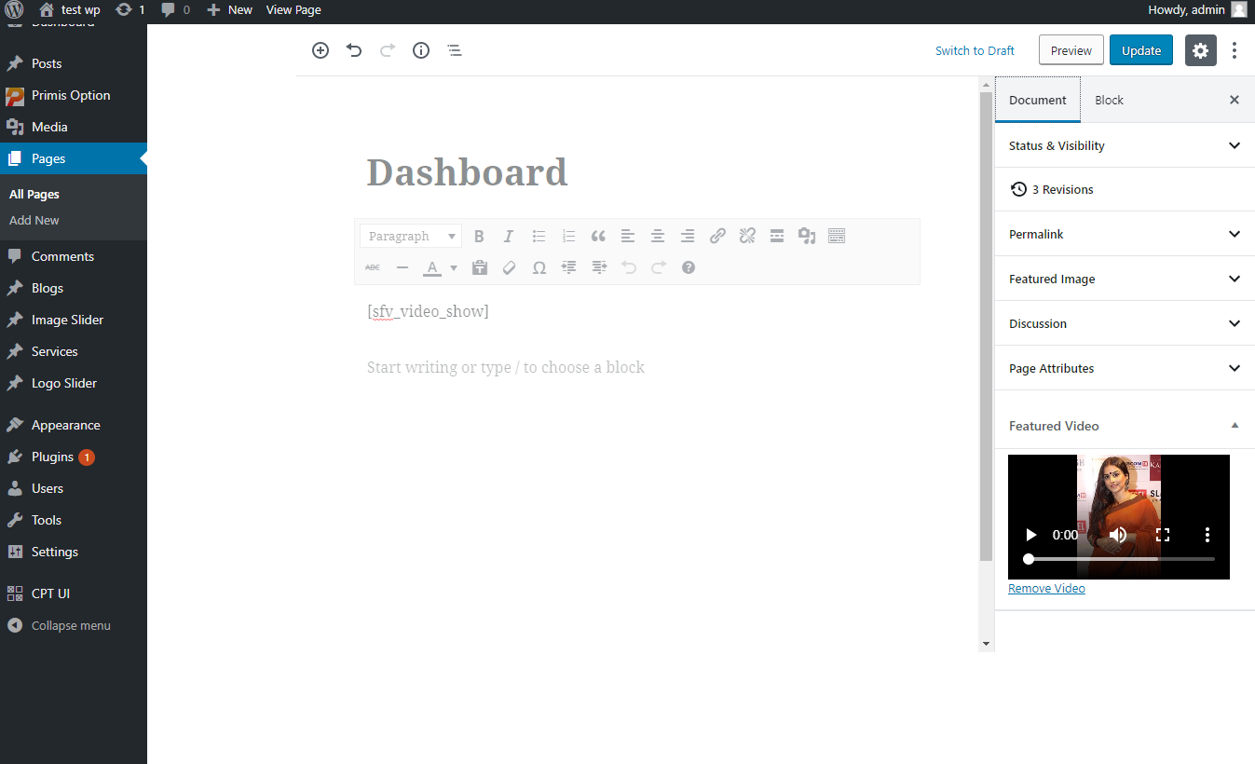Click the Add block plus icon
Viewport: 1255px width, 764px height.
(x=321, y=50)
